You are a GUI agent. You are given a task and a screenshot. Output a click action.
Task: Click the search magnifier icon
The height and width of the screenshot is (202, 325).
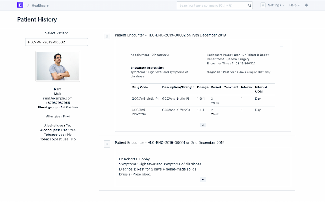249,5
